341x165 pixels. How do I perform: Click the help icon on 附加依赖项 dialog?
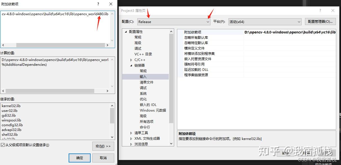coord(98,4)
